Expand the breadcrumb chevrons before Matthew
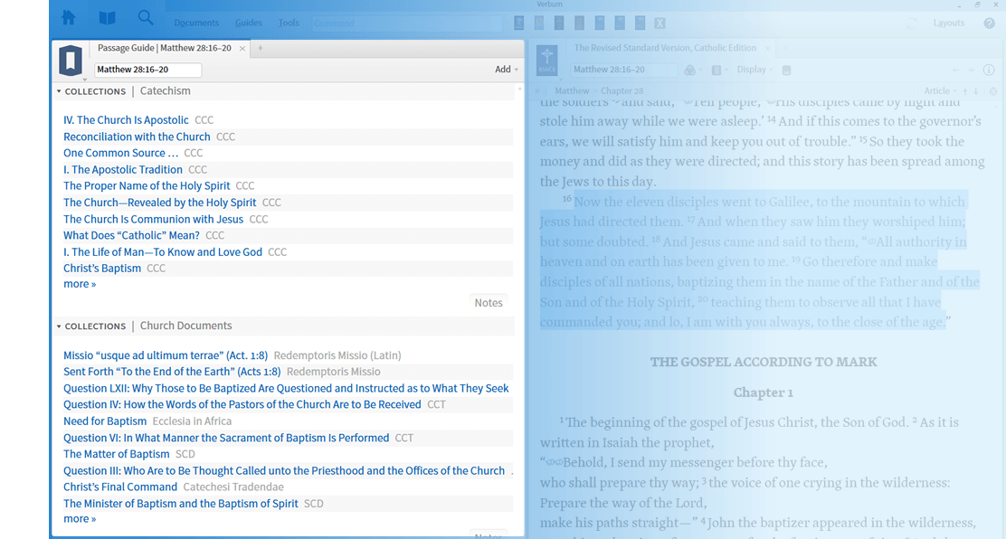This screenshot has width=1006, height=539. pos(537,91)
